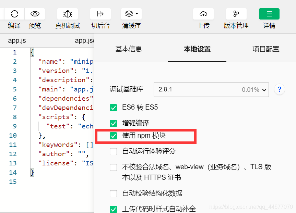The height and width of the screenshot is (213, 296).
Task: Select the 本地设置 tab
Action: tap(197, 49)
